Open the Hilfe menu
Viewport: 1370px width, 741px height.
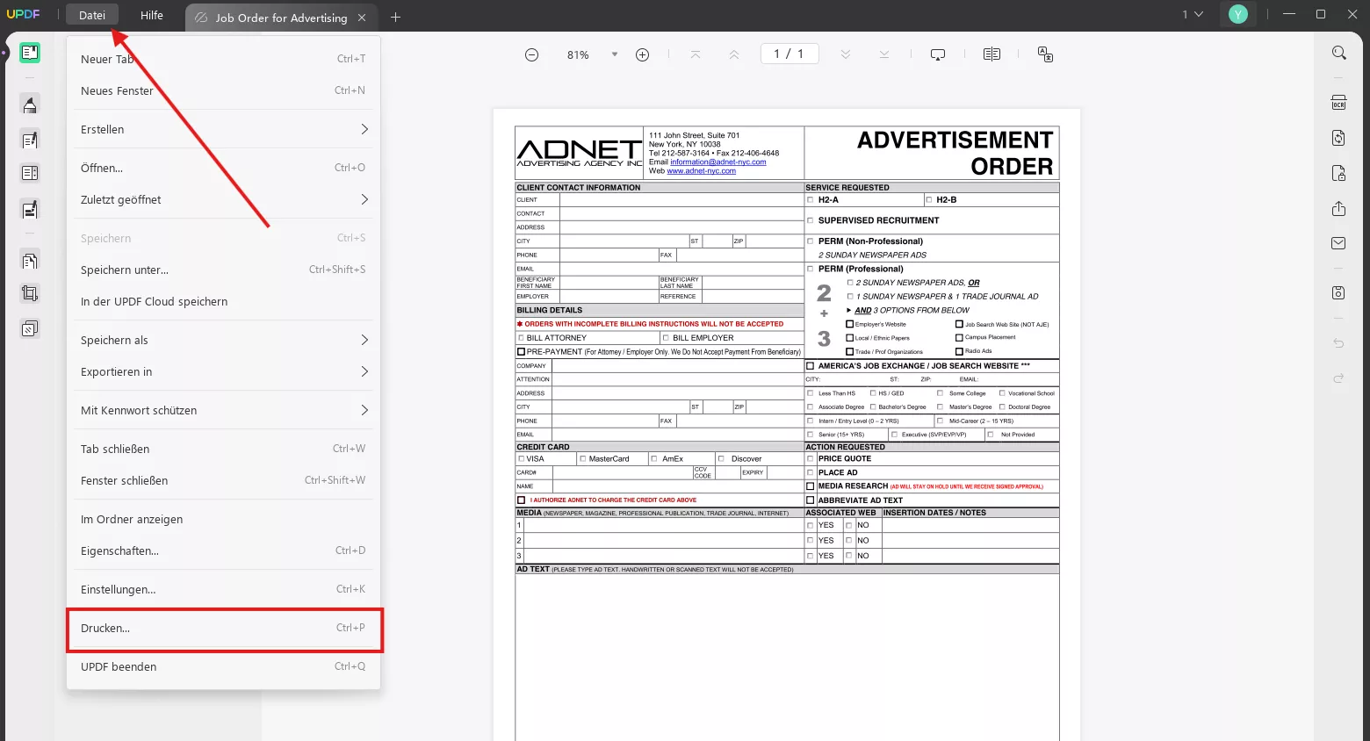(x=152, y=15)
